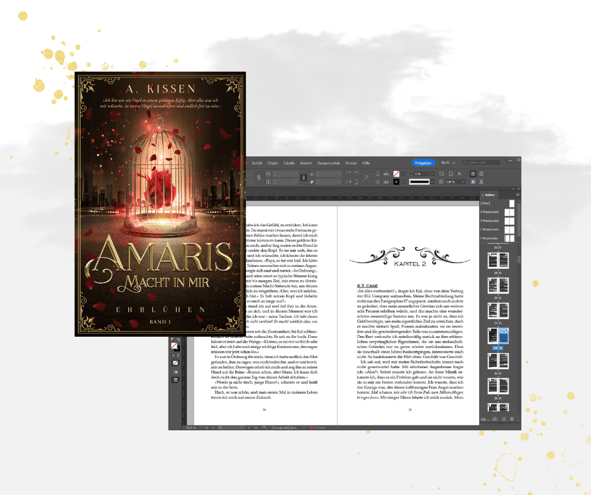Viewport: 591px width, 495px height.
Task: Create a new page in Seiten panel
Action: pyautogui.click(x=504, y=418)
